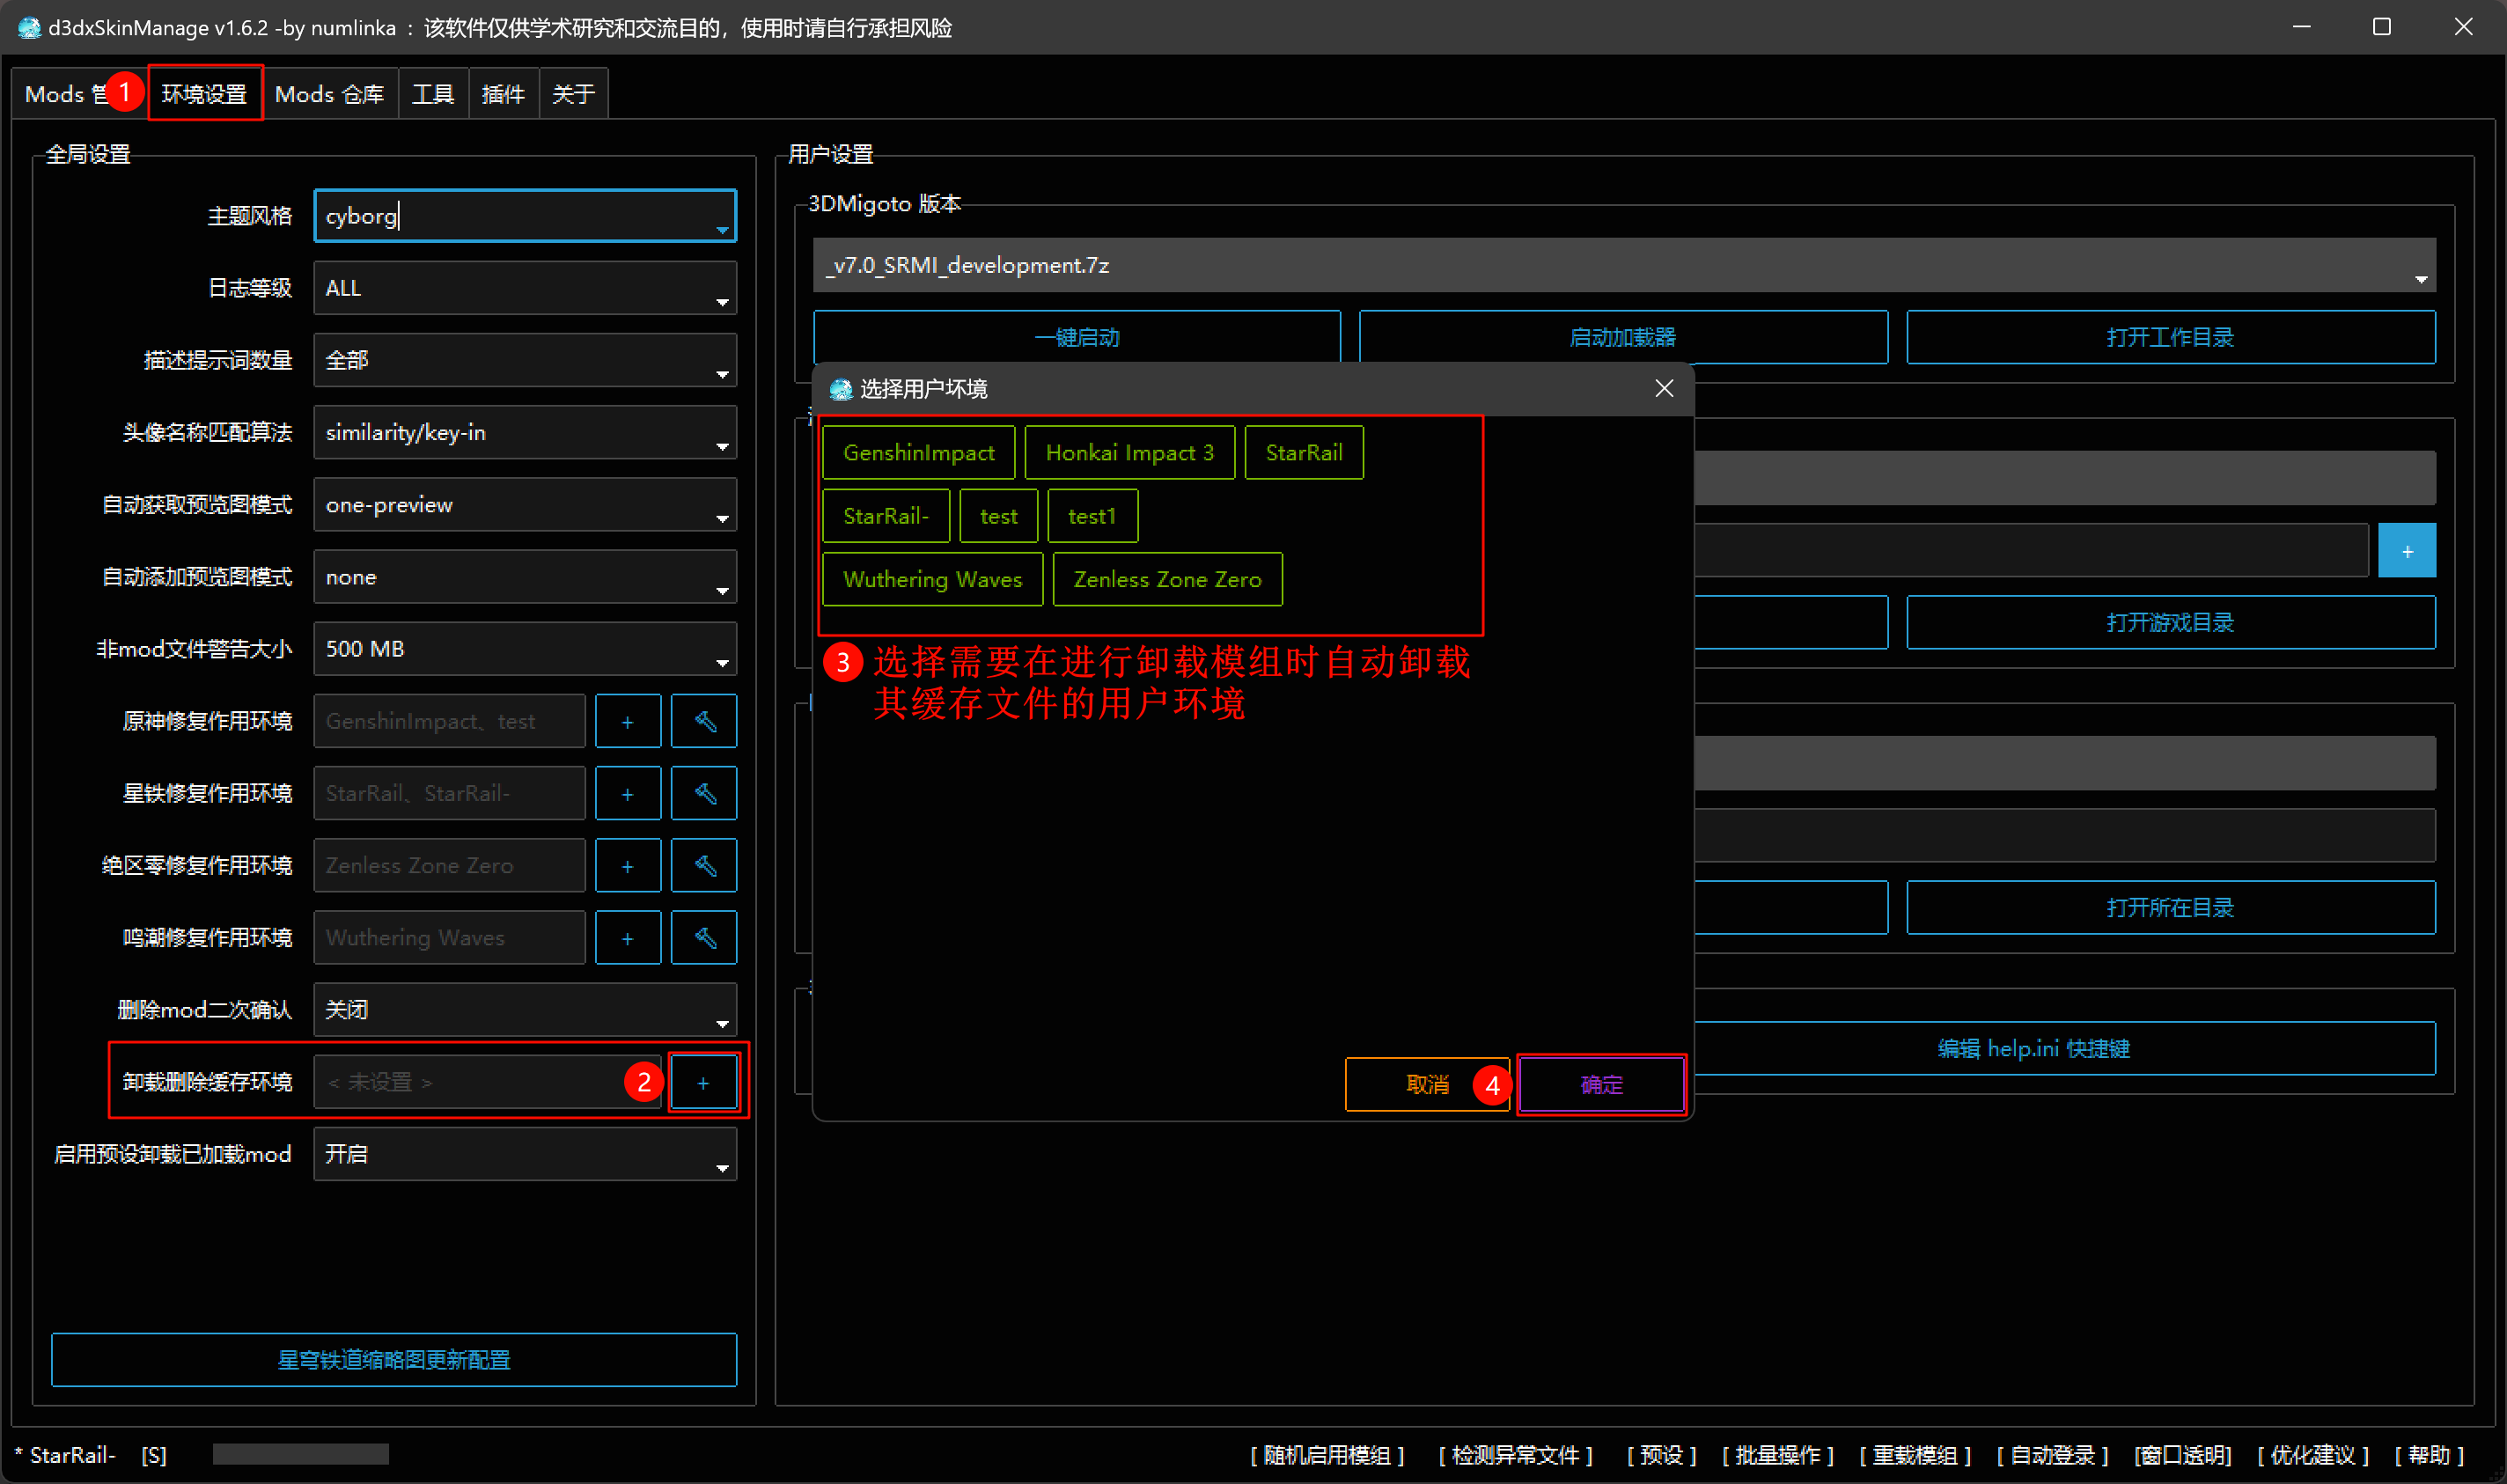Click [窗口透明] in status bar
2507x1484 pixels.
click(x=2182, y=1455)
